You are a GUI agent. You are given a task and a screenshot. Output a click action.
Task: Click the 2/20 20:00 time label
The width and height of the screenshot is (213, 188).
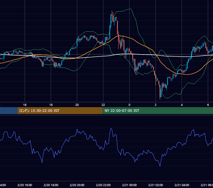click(77, 185)
